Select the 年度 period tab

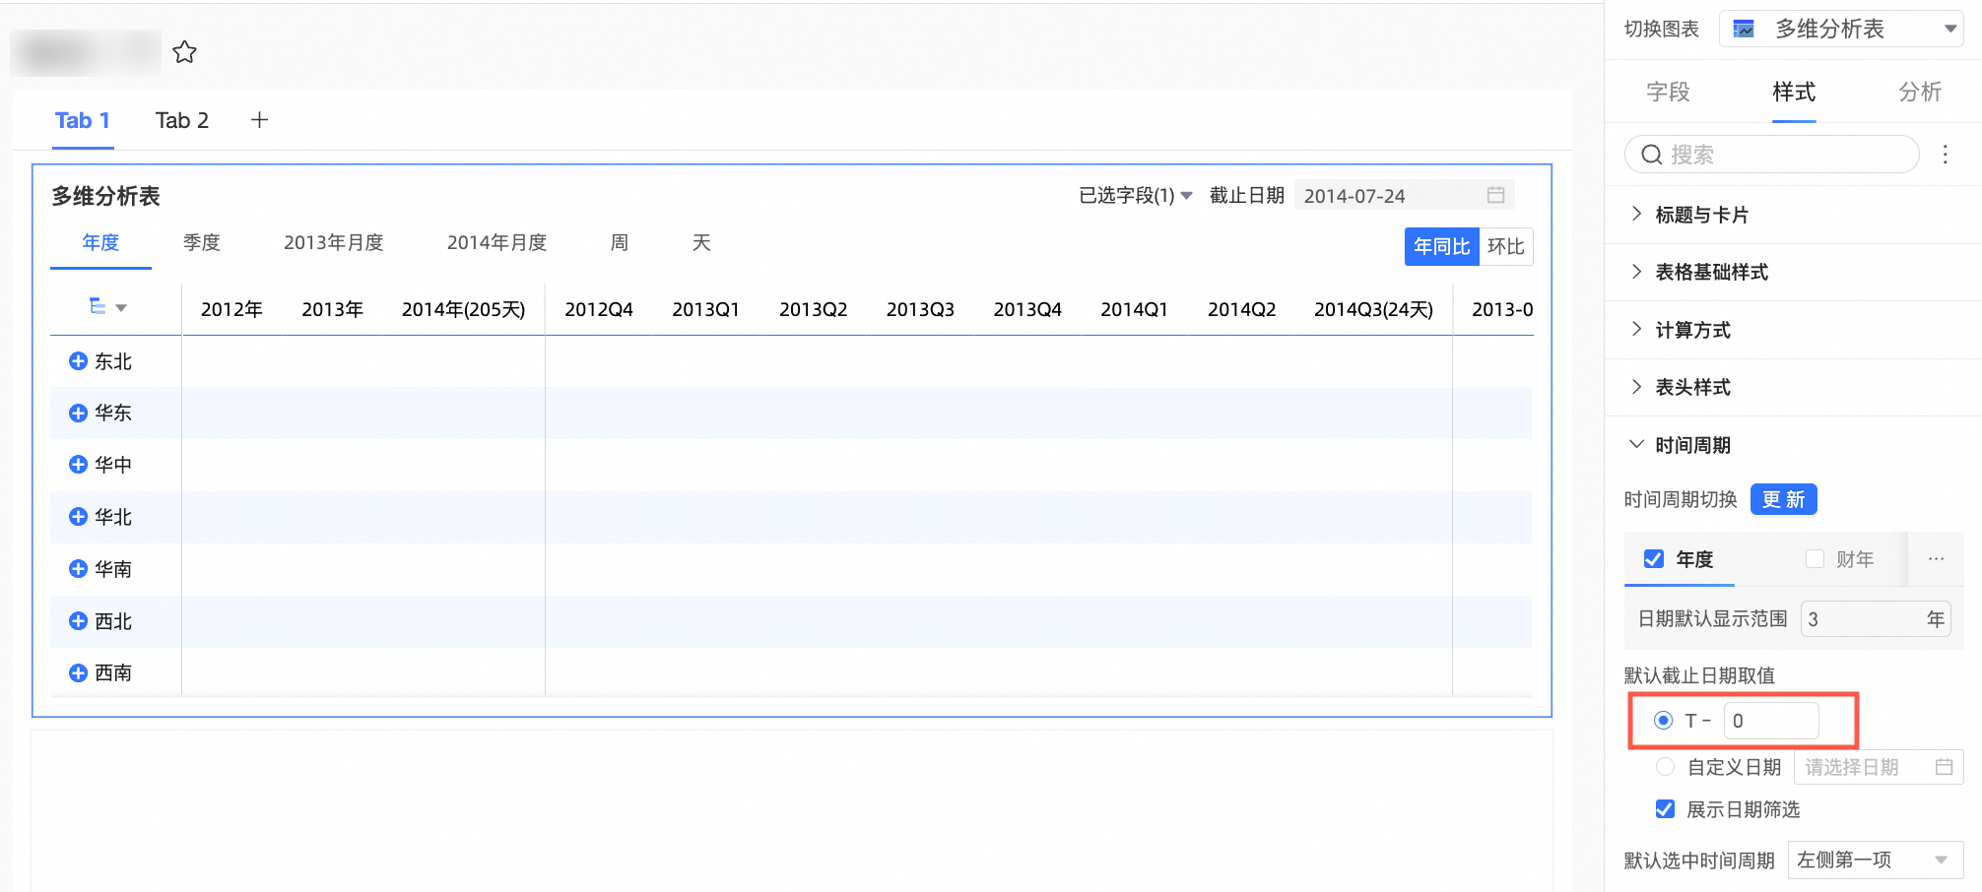[x=100, y=242]
